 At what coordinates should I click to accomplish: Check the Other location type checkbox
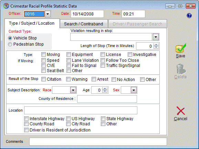click(x=103, y=124)
